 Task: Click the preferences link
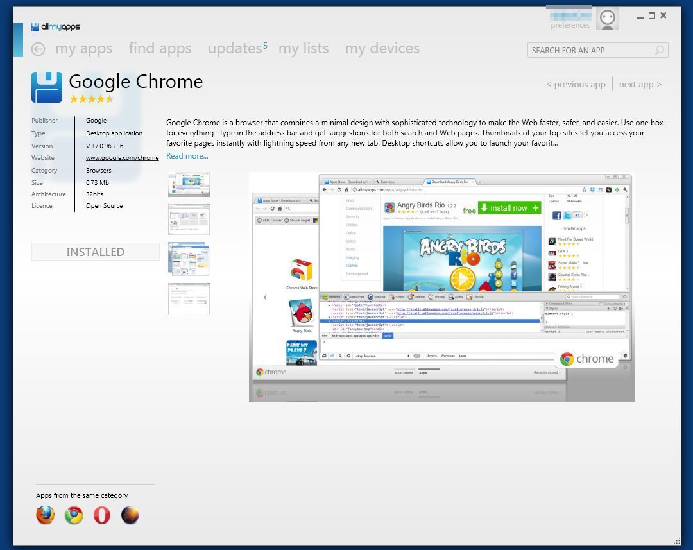click(570, 25)
